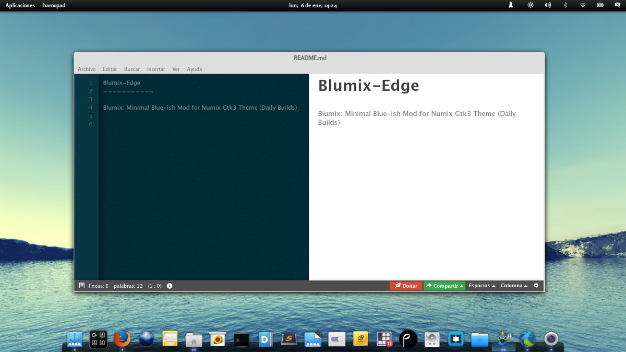This screenshot has height=352, width=626.
Task: Open the yellow sticky note app in dock
Action: point(360,339)
